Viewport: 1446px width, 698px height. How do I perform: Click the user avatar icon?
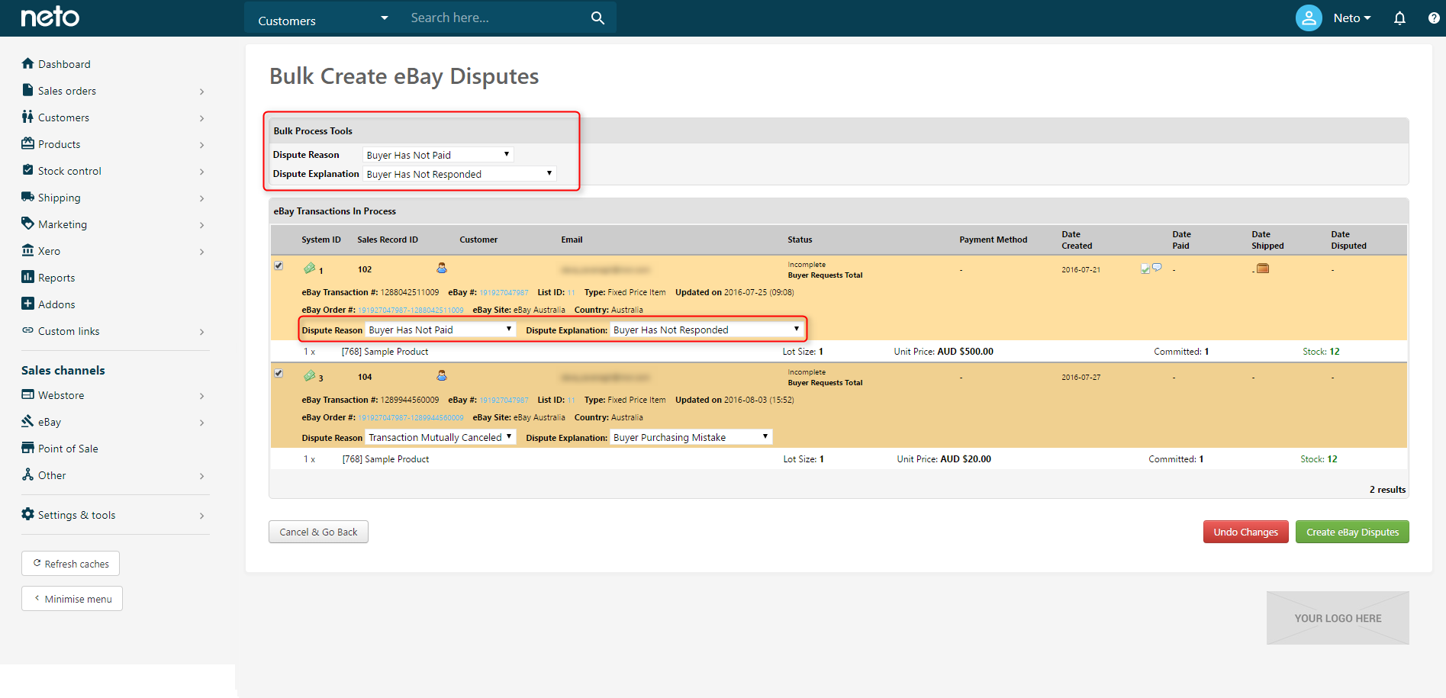point(1309,18)
